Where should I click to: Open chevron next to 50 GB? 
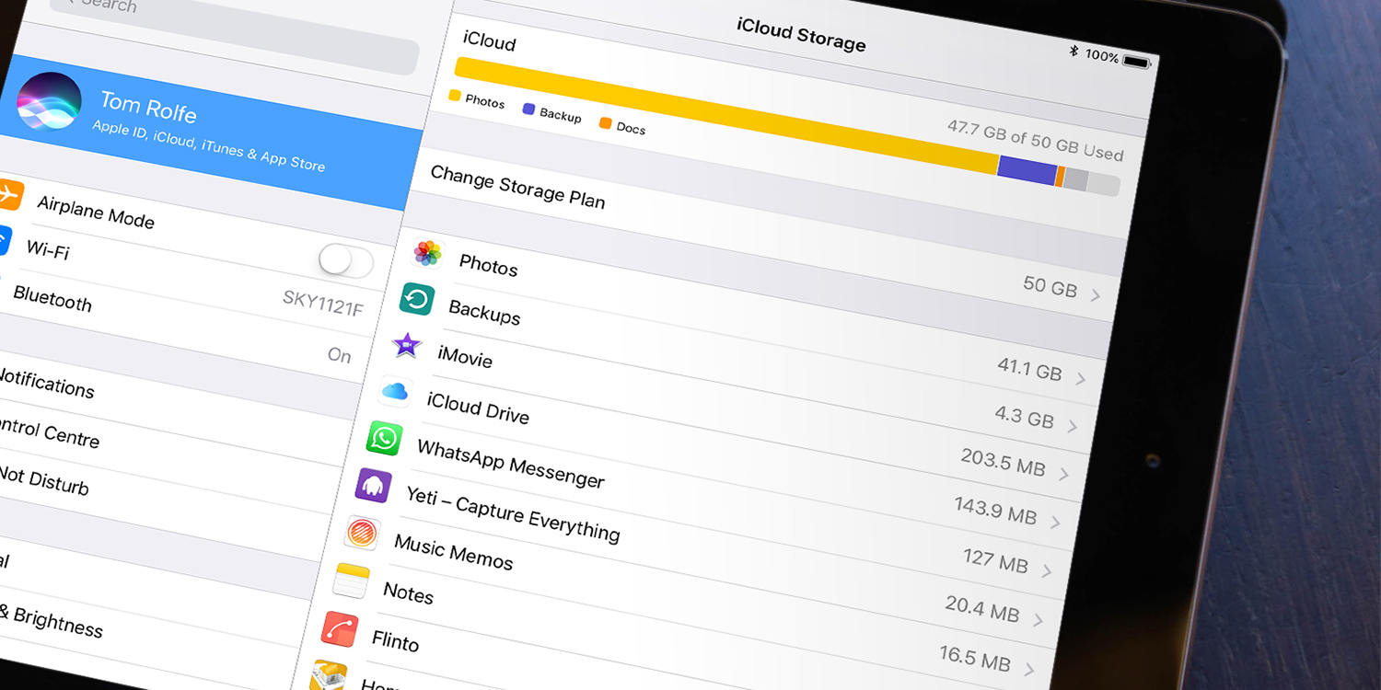[x=1096, y=295]
